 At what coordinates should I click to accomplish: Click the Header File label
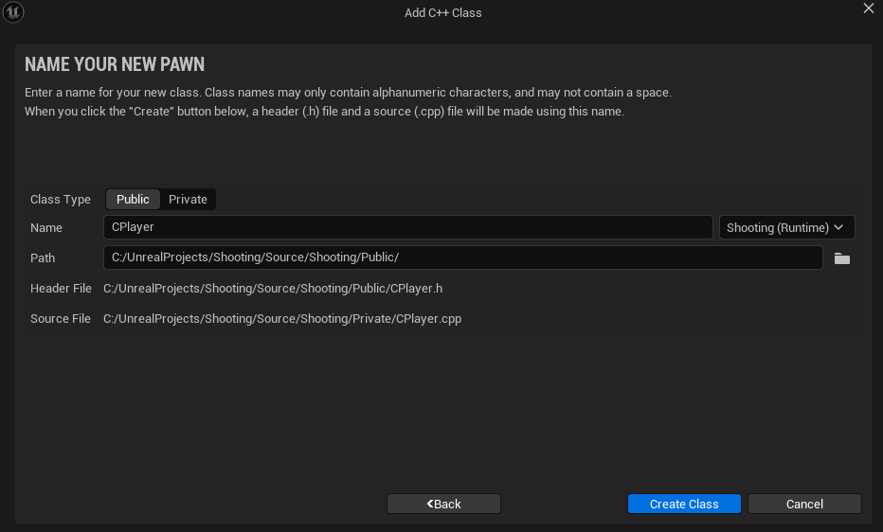point(61,289)
